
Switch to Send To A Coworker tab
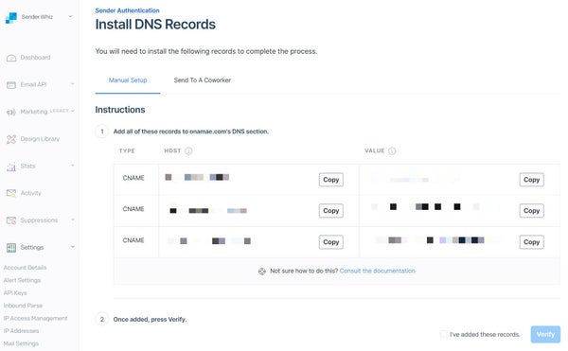[203, 80]
